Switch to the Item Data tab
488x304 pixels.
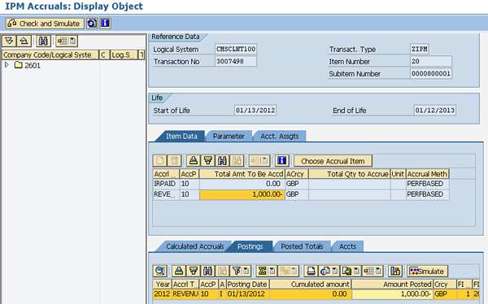tap(181, 137)
